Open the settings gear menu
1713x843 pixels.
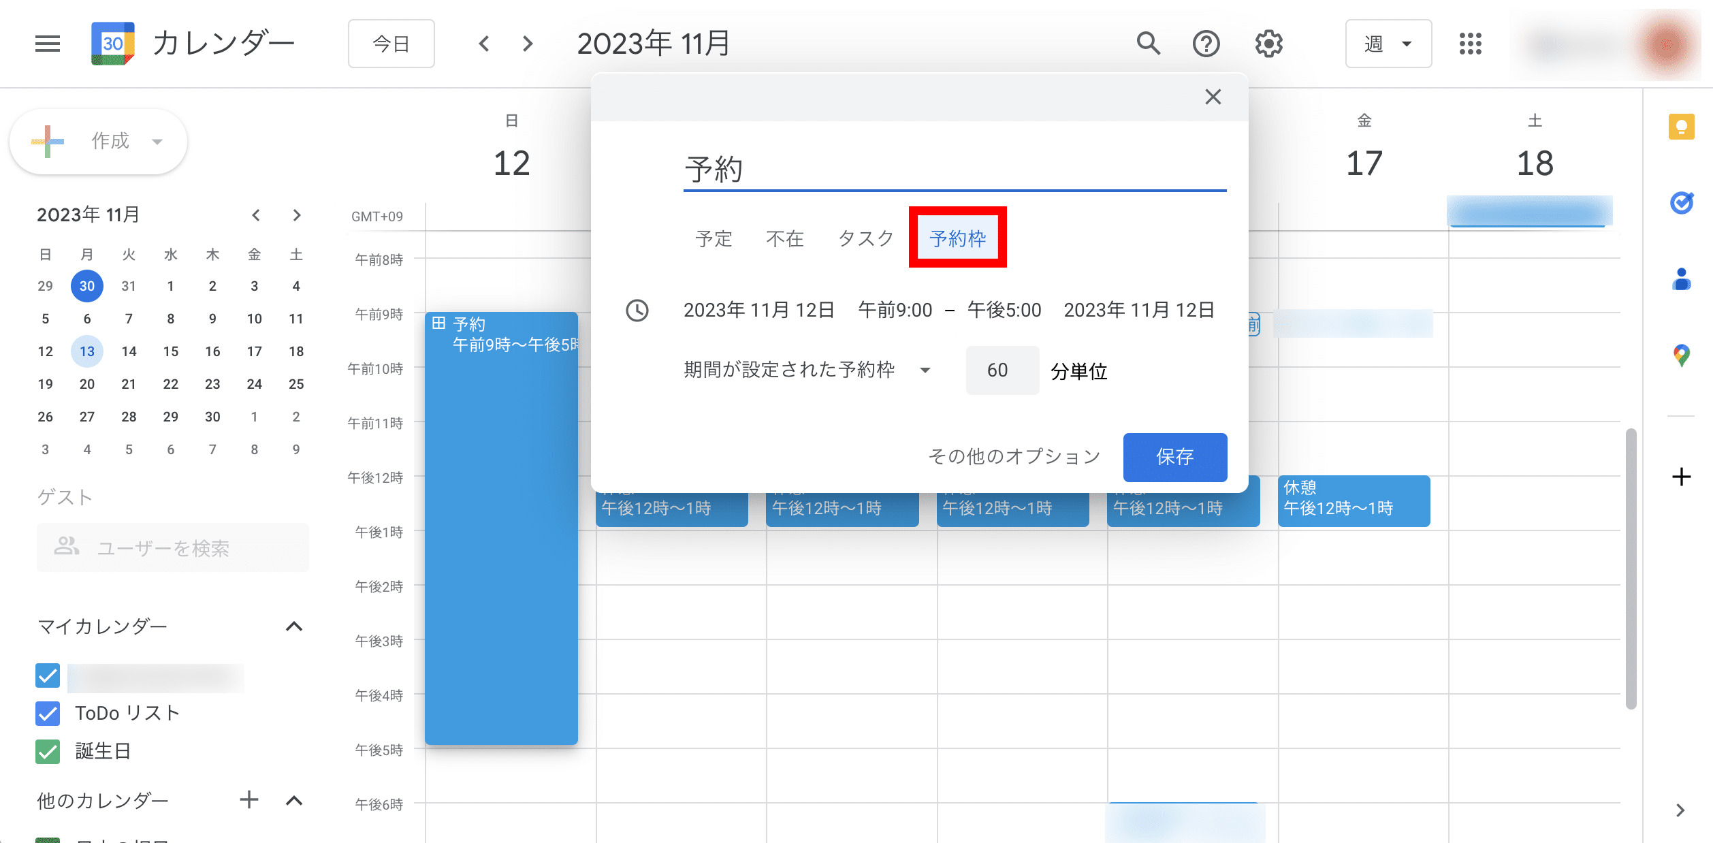(1268, 44)
